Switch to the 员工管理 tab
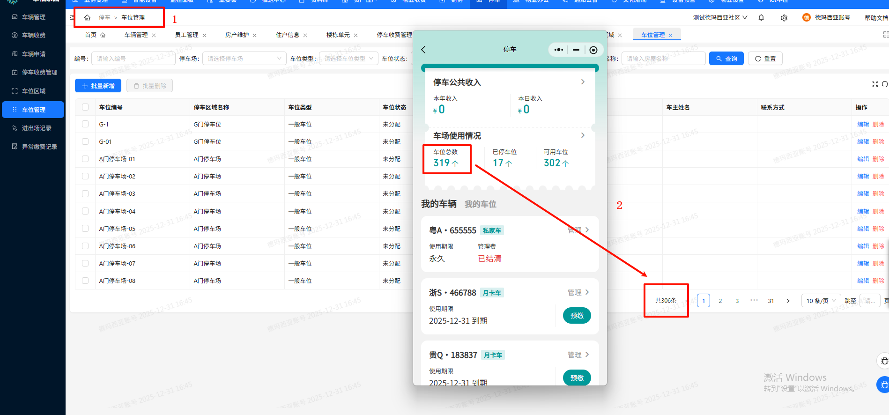 pos(186,35)
